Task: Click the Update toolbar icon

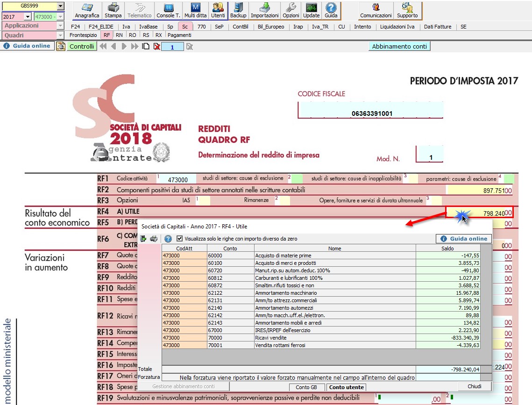Action: point(311,10)
